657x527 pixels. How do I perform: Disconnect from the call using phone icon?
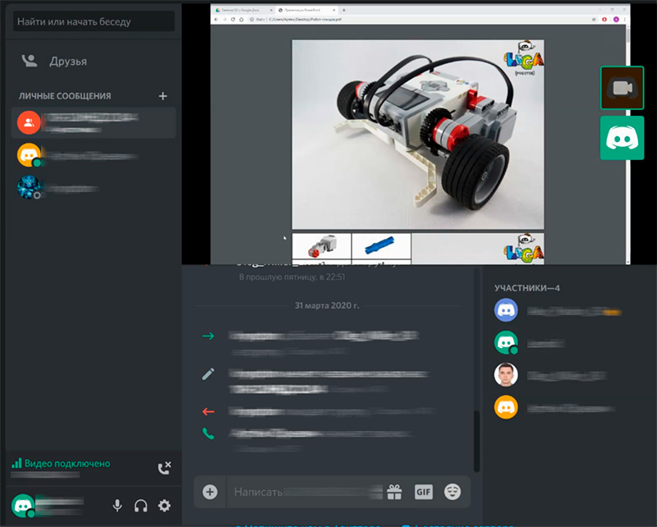(x=163, y=468)
